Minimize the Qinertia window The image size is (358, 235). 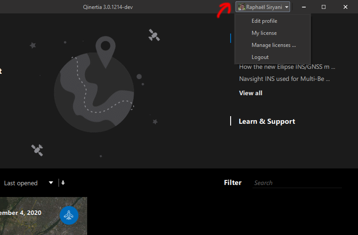pyautogui.click(x=304, y=7)
